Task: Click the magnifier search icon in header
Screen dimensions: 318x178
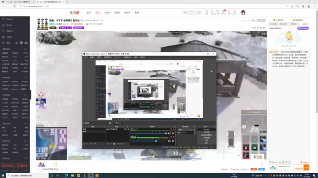Action: 200,13
